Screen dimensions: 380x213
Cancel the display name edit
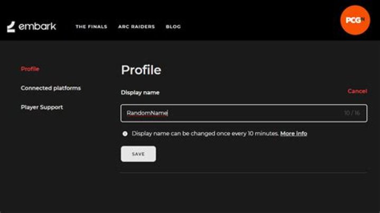click(357, 91)
